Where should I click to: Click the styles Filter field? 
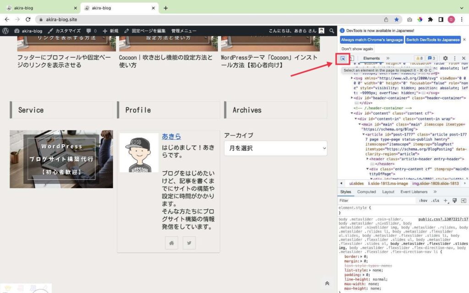(x=377, y=201)
